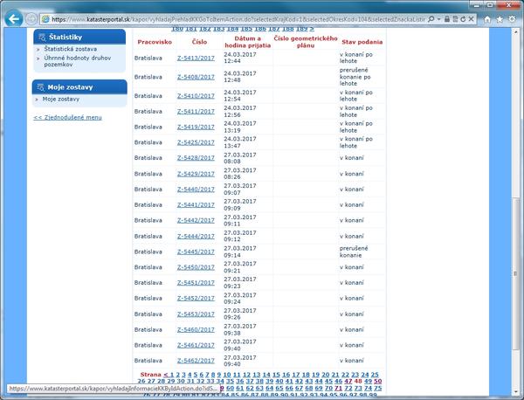Go to previous page with < link
This screenshot has height=400, width=524.
[165, 375]
